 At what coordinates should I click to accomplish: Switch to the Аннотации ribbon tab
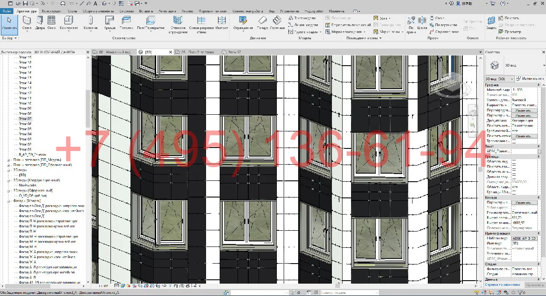[167, 11]
